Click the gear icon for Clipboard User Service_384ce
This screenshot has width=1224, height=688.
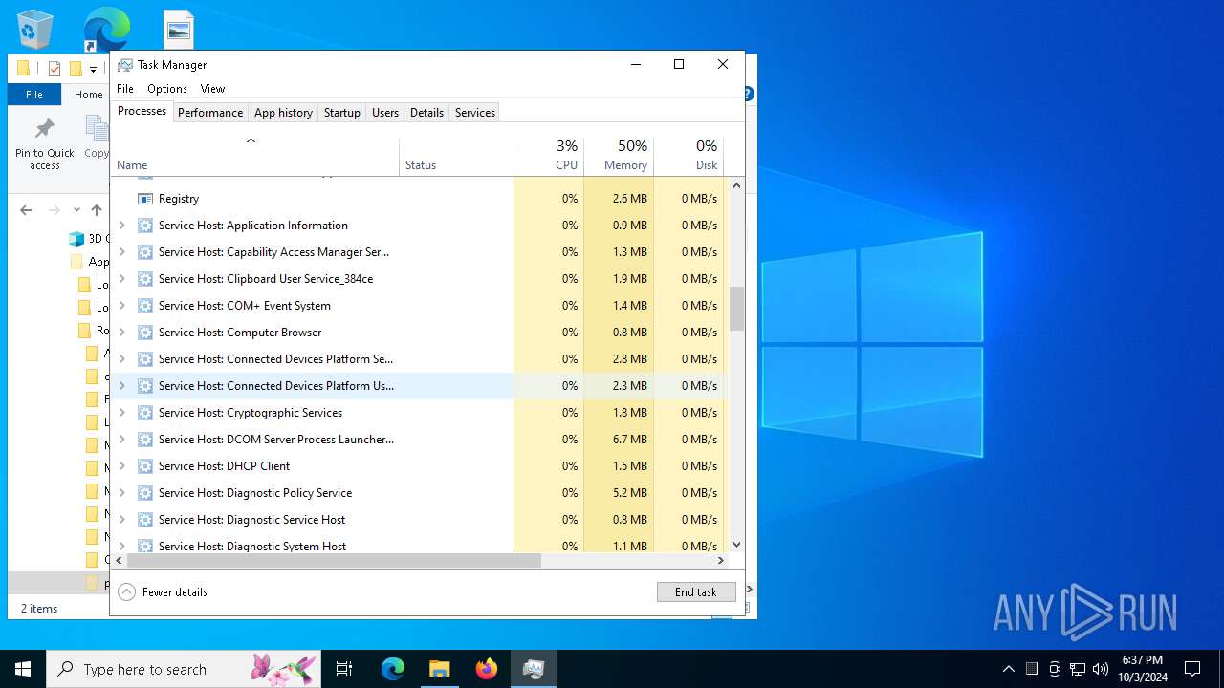pos(145,279)
